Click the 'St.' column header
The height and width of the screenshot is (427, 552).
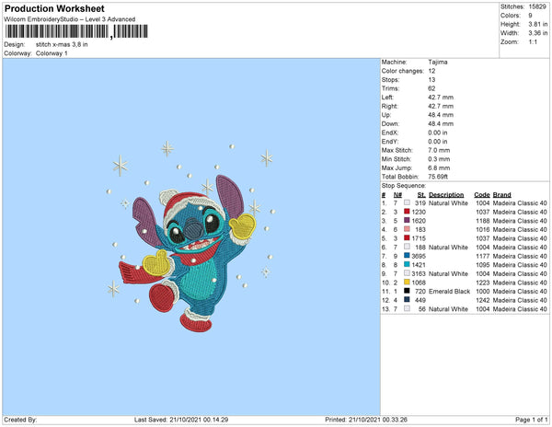coord(421,195)
